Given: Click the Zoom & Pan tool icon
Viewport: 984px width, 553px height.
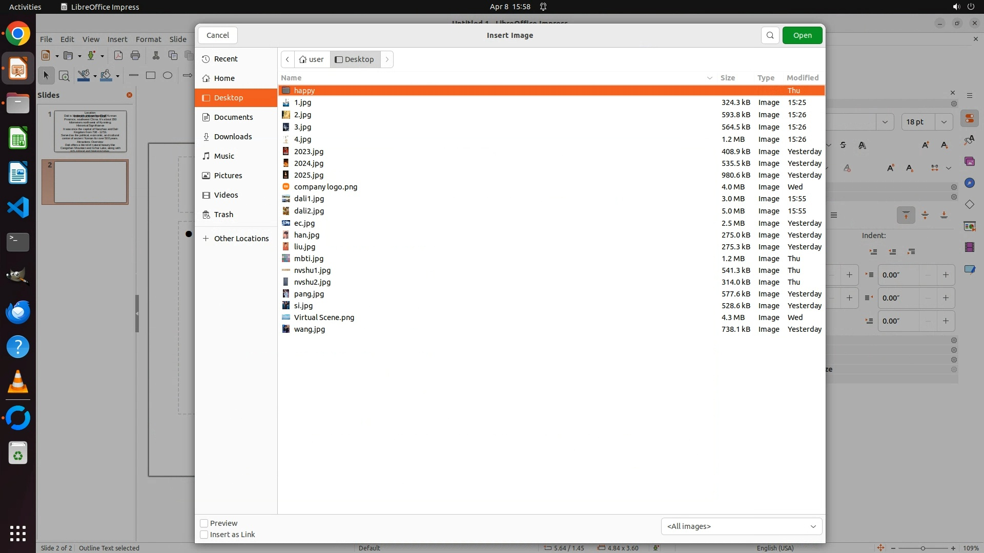Looking at the screenshot, I should pyautogui.click(x=64, y=76).
